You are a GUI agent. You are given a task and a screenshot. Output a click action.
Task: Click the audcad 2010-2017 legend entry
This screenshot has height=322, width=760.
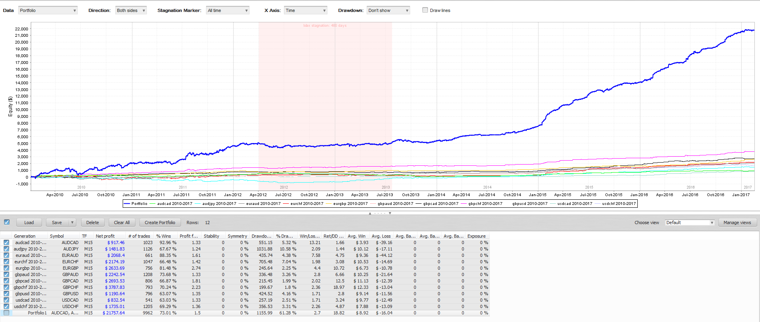click(171, 204)
